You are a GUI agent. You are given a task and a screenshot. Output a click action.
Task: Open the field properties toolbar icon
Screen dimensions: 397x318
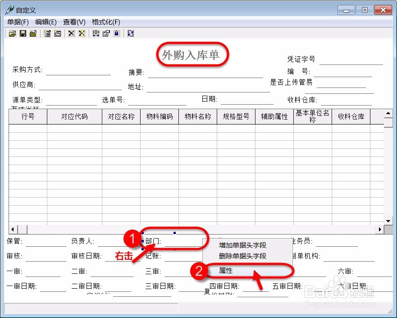tap(106, 33)
